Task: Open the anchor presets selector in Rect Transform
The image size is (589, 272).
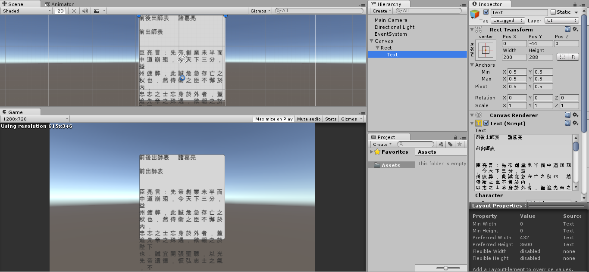Action: (x=486, y=49)
